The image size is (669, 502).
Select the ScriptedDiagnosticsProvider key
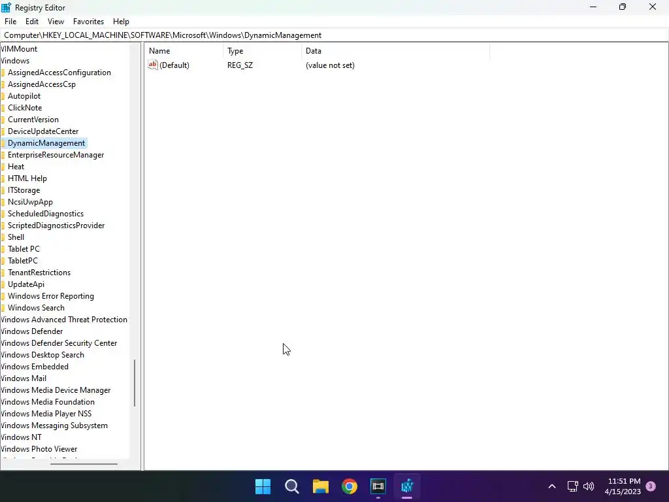[x=56, y=225]
